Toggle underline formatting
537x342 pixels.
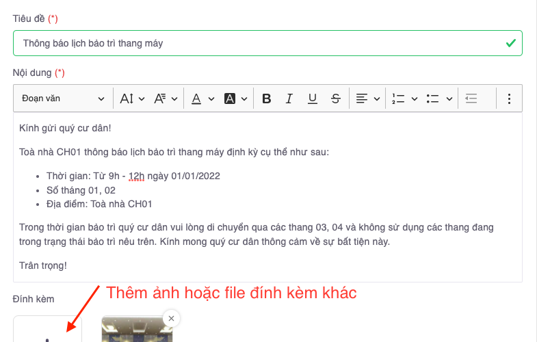[313, 98]
